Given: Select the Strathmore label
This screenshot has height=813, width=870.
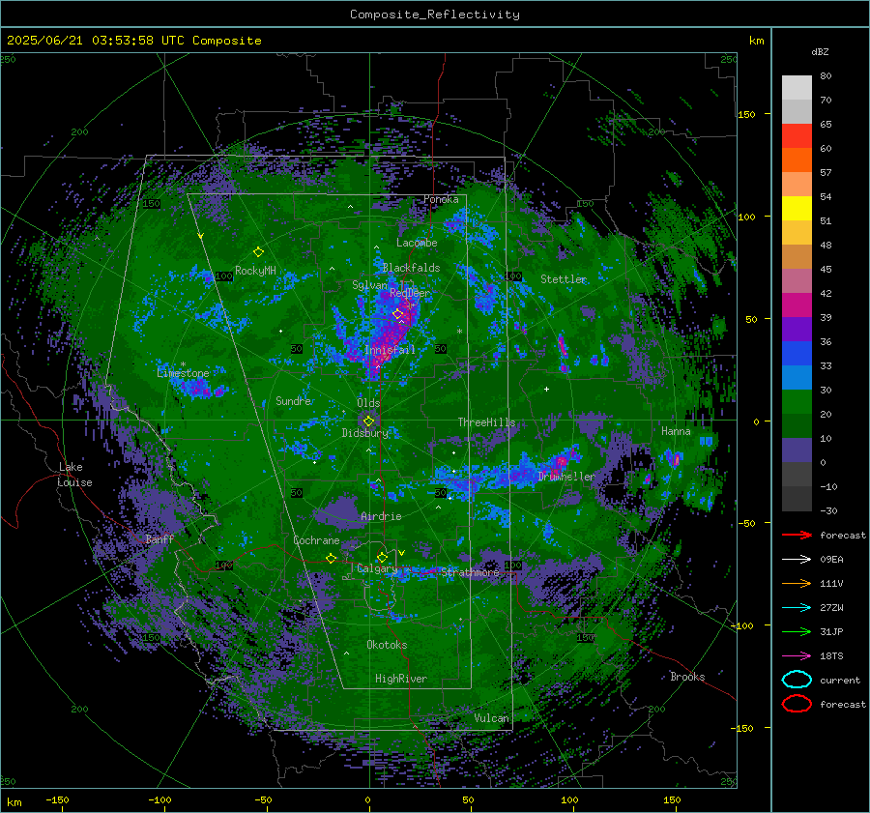Looking at the screenshot, I should [470, 572].
